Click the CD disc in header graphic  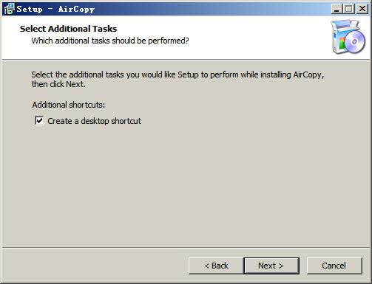pyautogui.click(x=354, y=42)
